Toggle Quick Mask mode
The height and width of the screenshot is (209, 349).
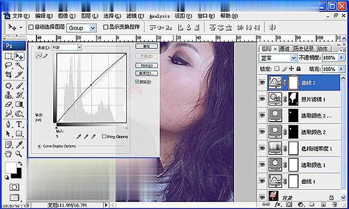click(14, 187)
